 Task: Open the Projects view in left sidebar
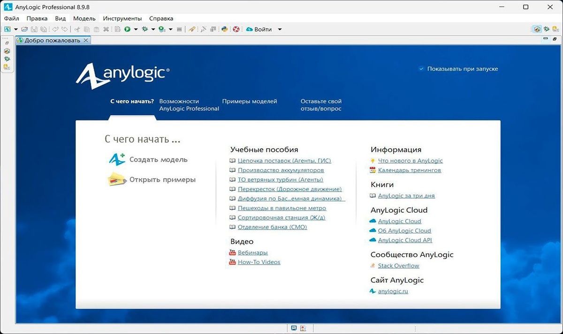[7, 51]
